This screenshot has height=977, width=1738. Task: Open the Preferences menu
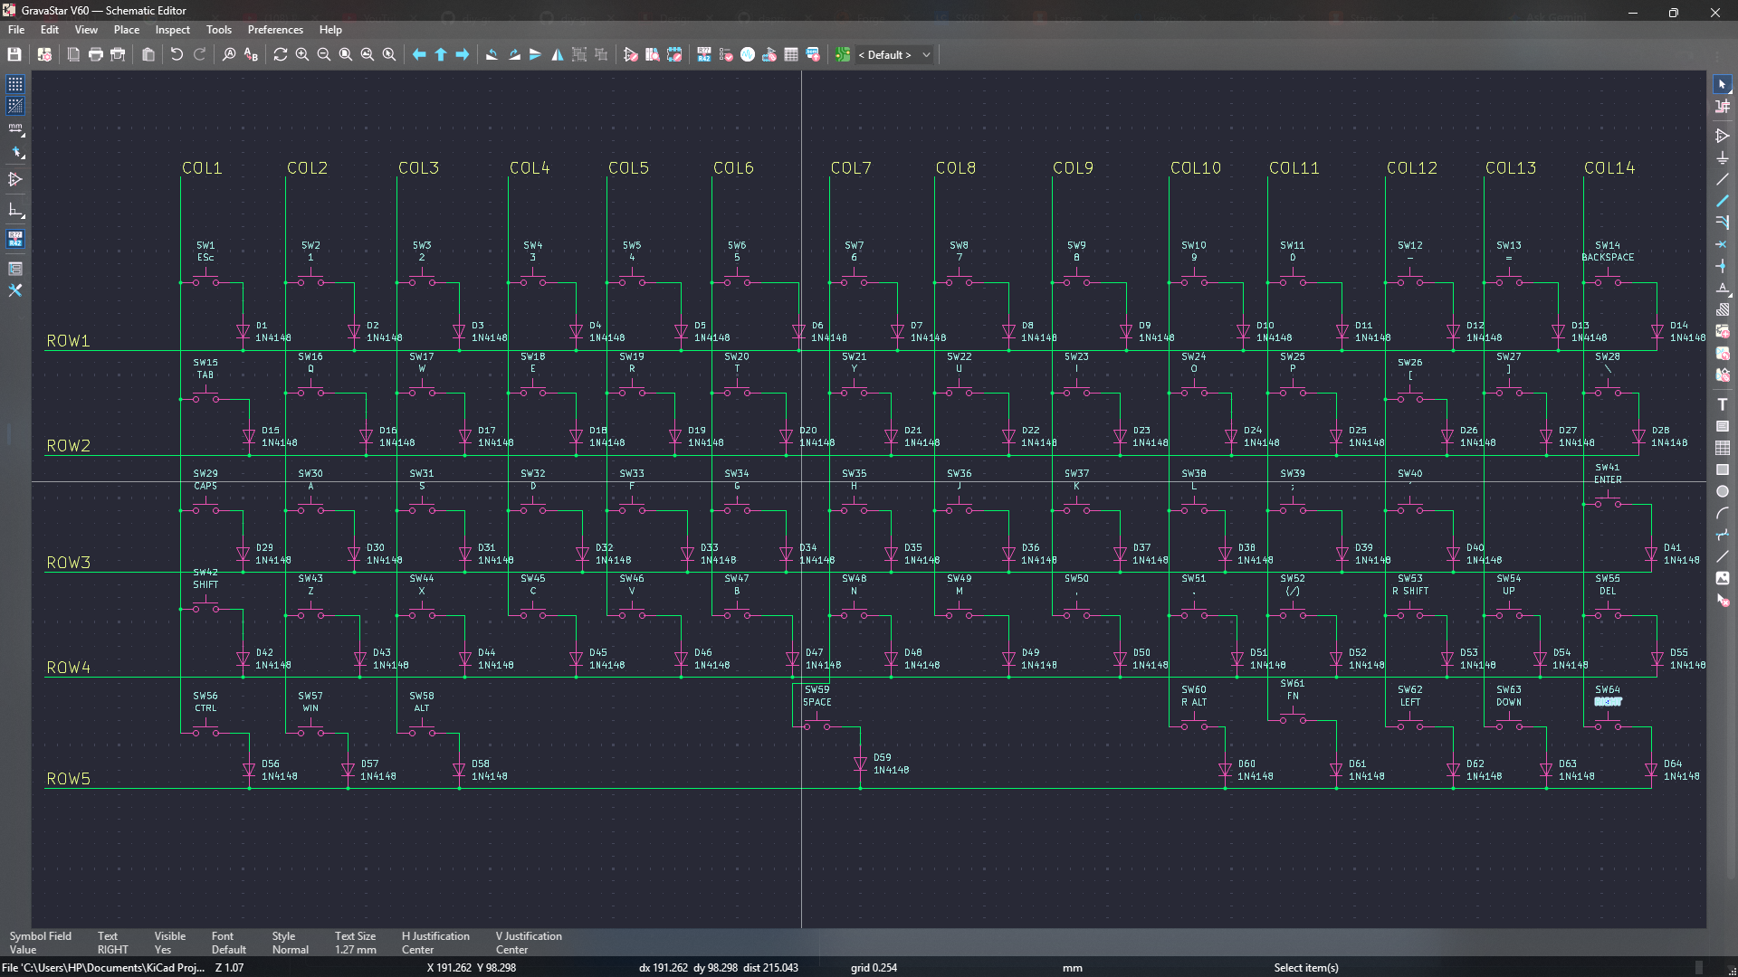point(275,30)
